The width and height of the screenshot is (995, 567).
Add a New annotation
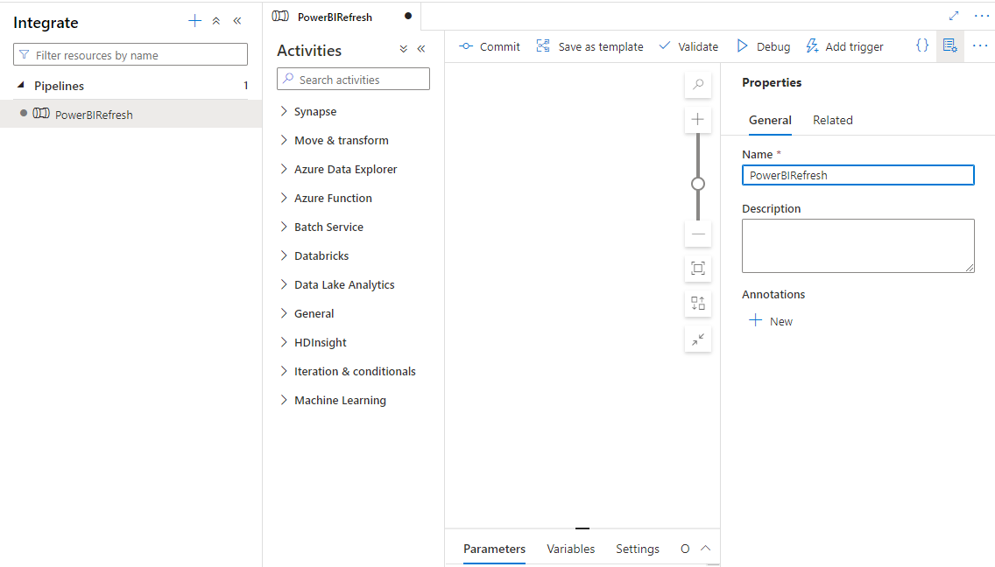tap(771, 321)
